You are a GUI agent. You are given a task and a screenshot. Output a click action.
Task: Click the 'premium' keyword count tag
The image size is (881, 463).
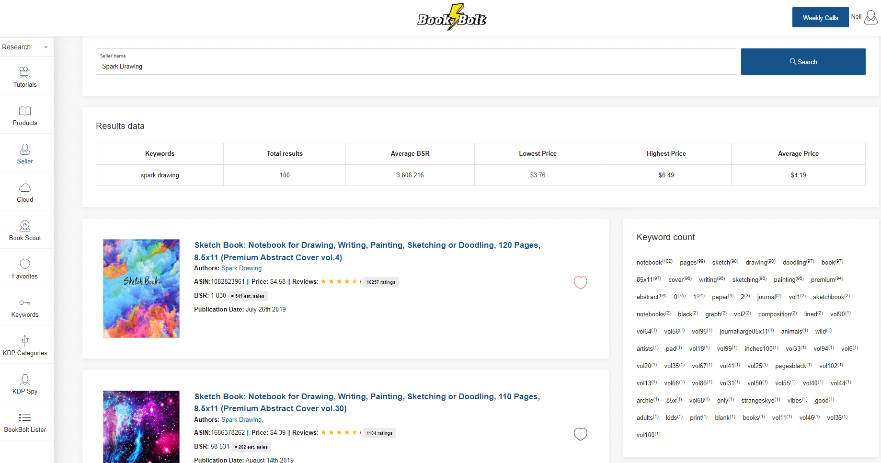pos(827,279)
